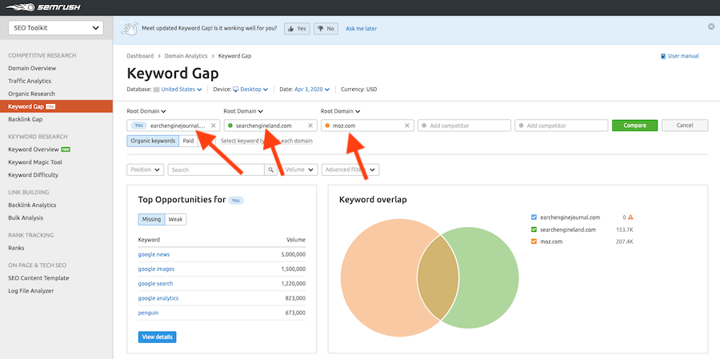Click the green Compare button
Screen dimensions: 720x359
tap(634, 126)
